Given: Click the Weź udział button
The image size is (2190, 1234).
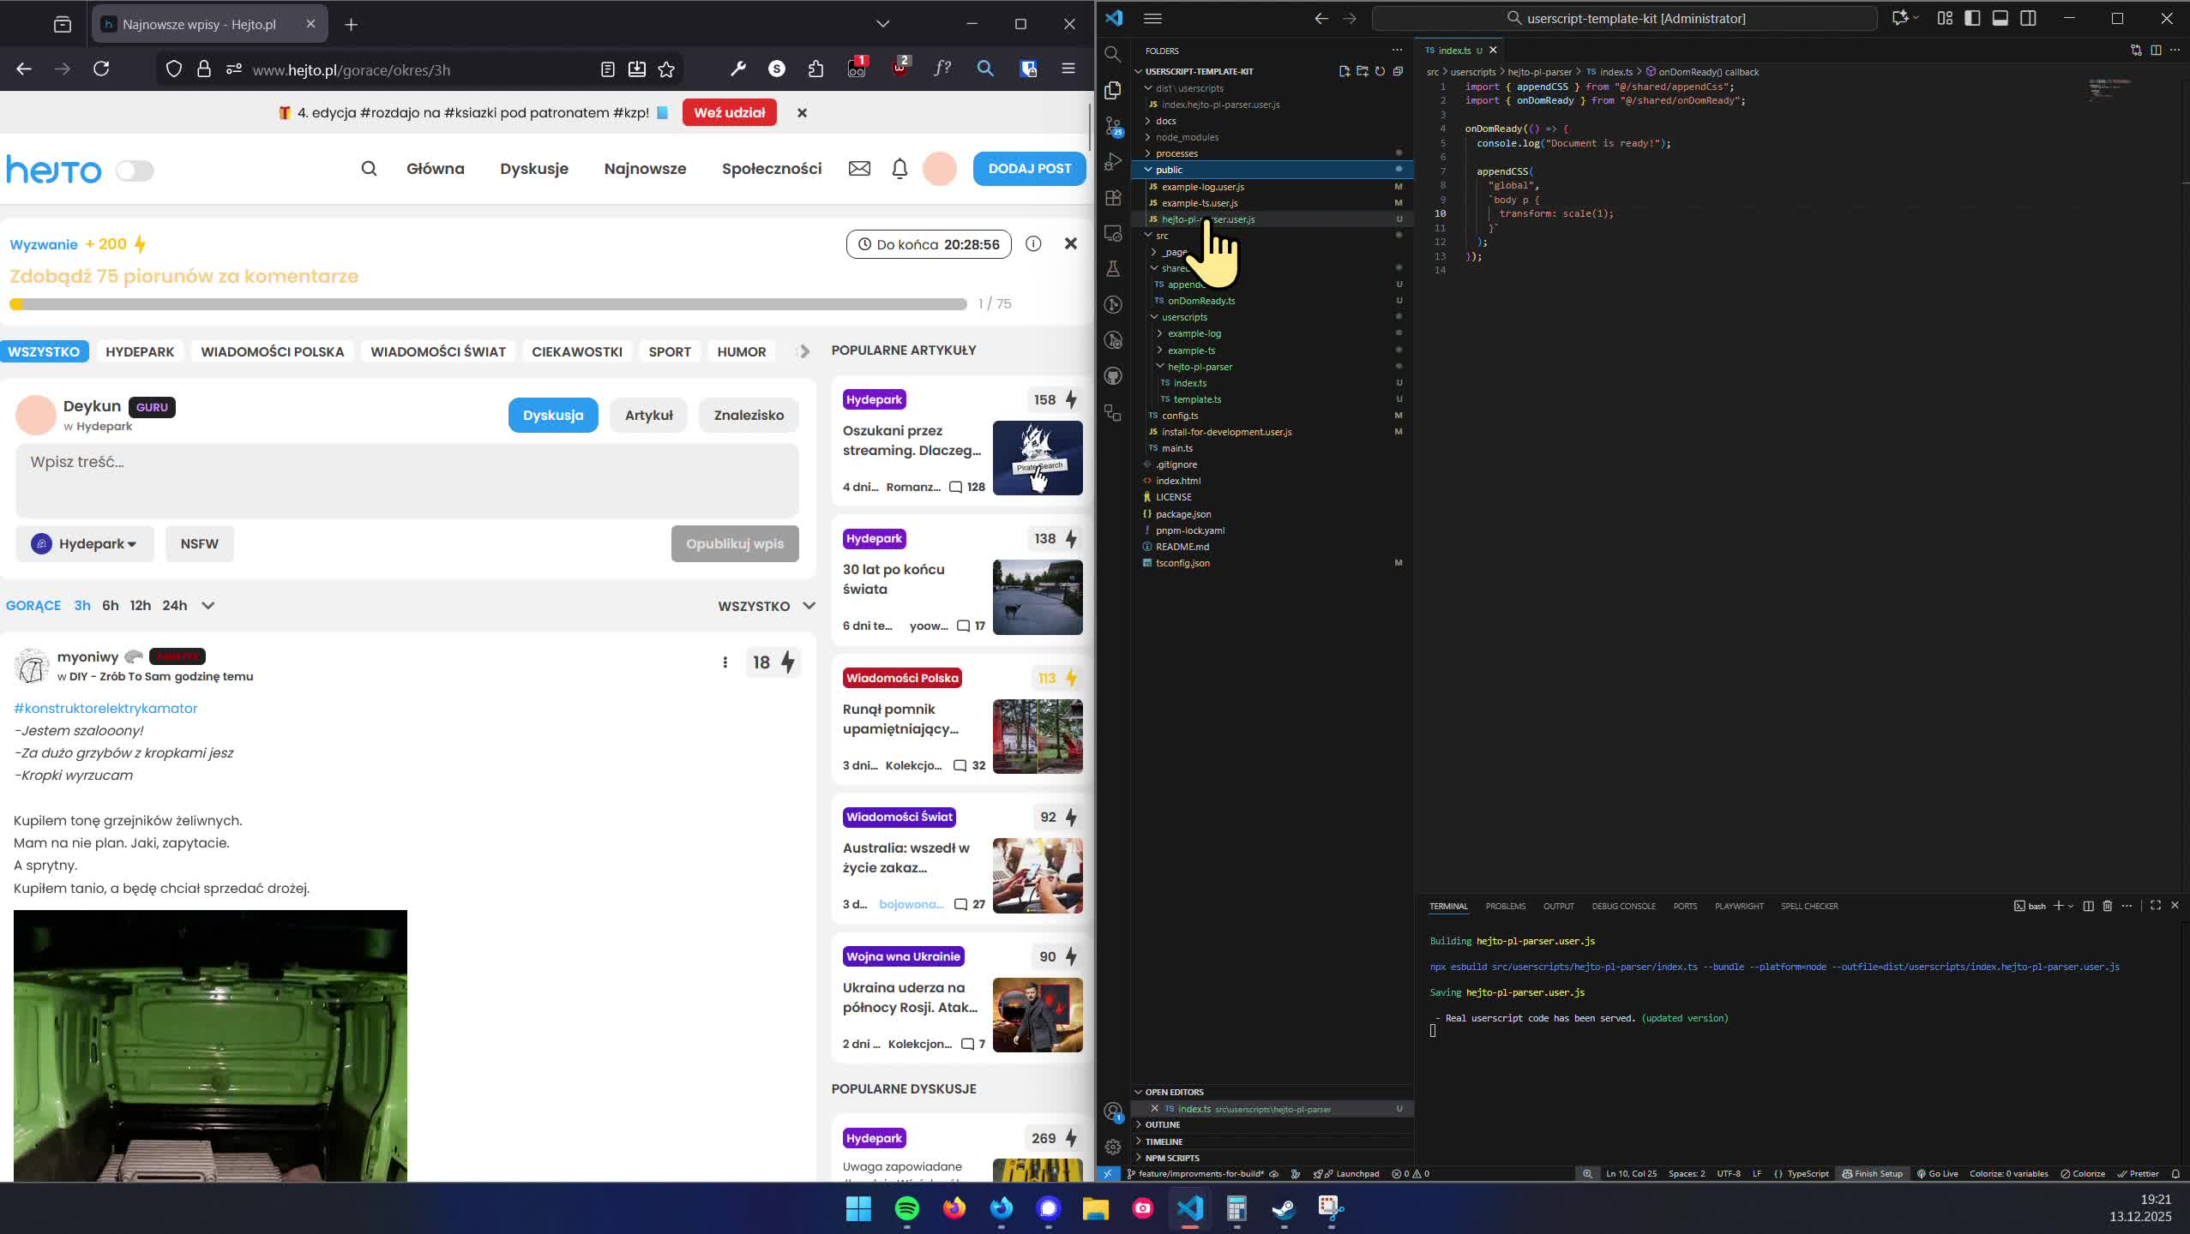Looking at the screenshot, I should [x=731, y=112].
